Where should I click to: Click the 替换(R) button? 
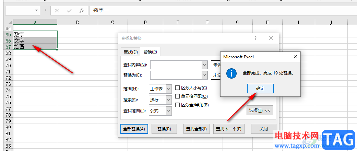[164, 129]
